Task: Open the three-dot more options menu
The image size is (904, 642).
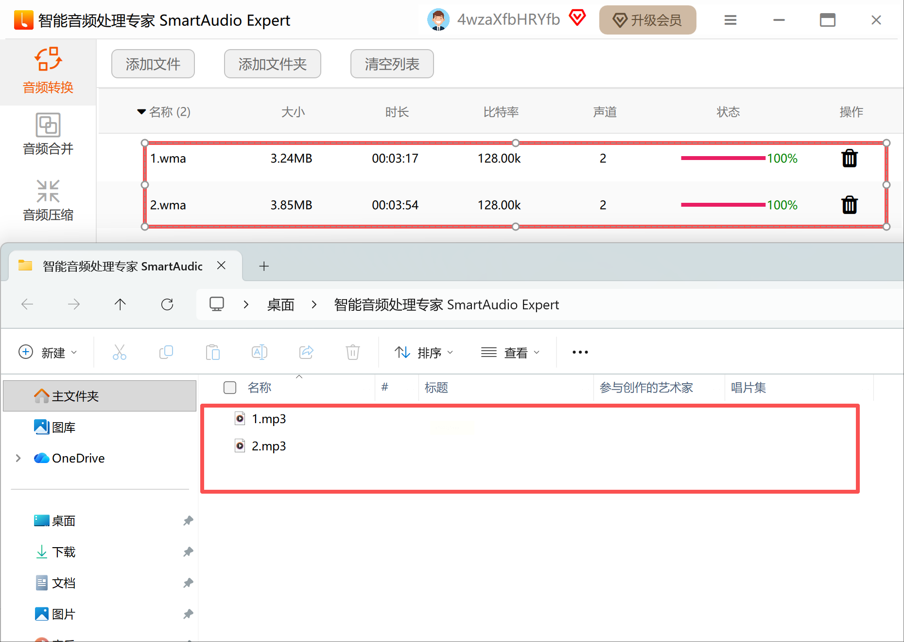Action: 580,352
